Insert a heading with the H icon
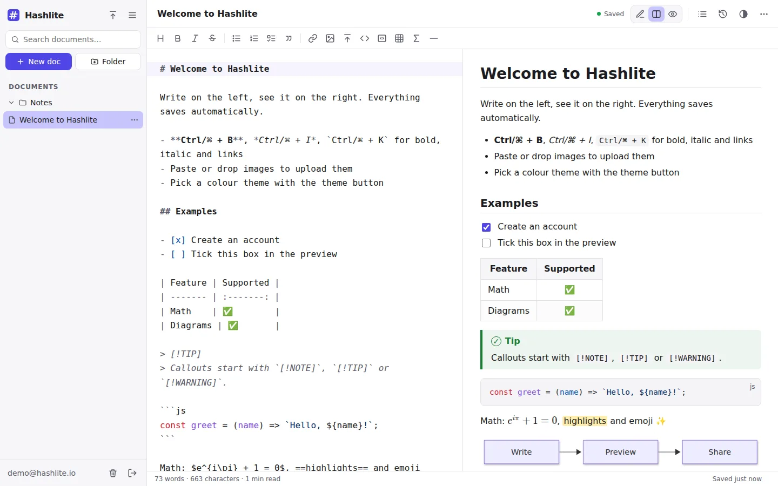This screenshot has height=486, width=778. pyautogui.click(x=160, y=38)
